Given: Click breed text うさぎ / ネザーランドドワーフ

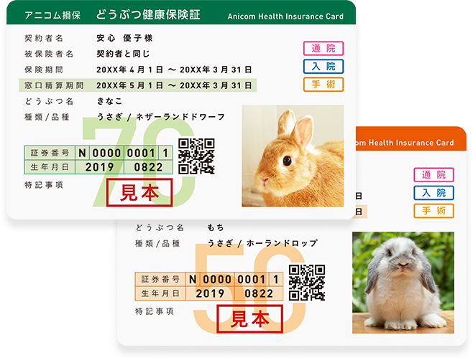Looking at the screenshot, I should pos(161,117).
